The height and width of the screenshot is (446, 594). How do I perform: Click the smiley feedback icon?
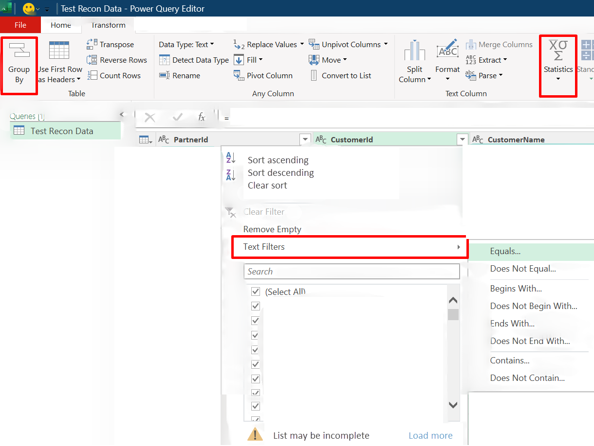tap(29, 9)
